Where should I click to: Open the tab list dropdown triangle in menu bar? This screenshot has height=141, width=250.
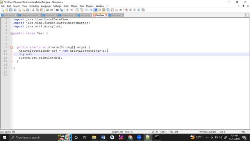243,6
